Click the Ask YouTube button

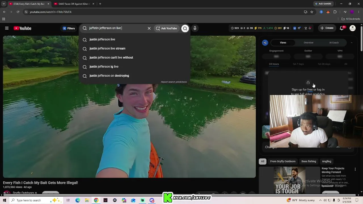point(166,28)
